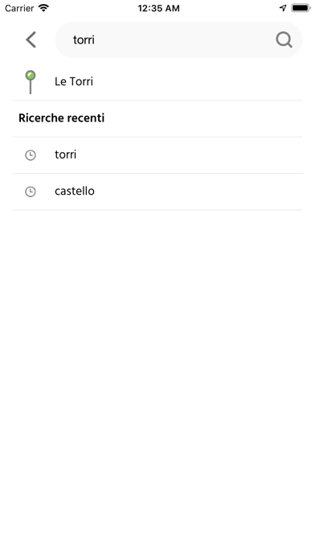Viewport: 315px width, 560px height.
Task: Tap blank area to the right of castello
Action: tap(198, 191)
